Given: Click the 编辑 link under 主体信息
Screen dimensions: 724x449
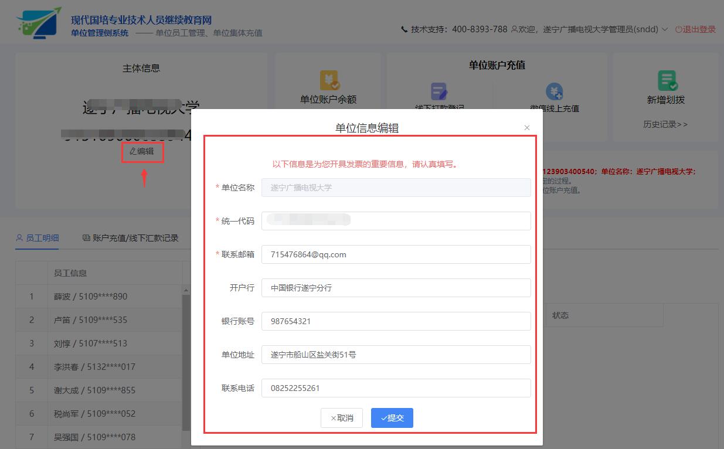Looking at the screenshot, I should coord(142,151).
